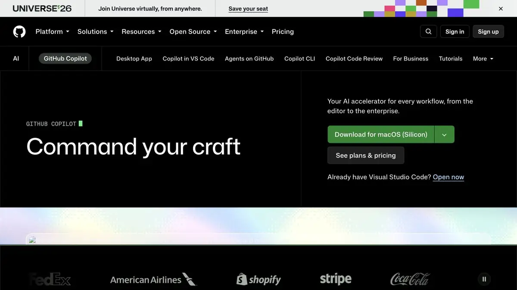Click the Coca-Cola logo

[410, 279]
